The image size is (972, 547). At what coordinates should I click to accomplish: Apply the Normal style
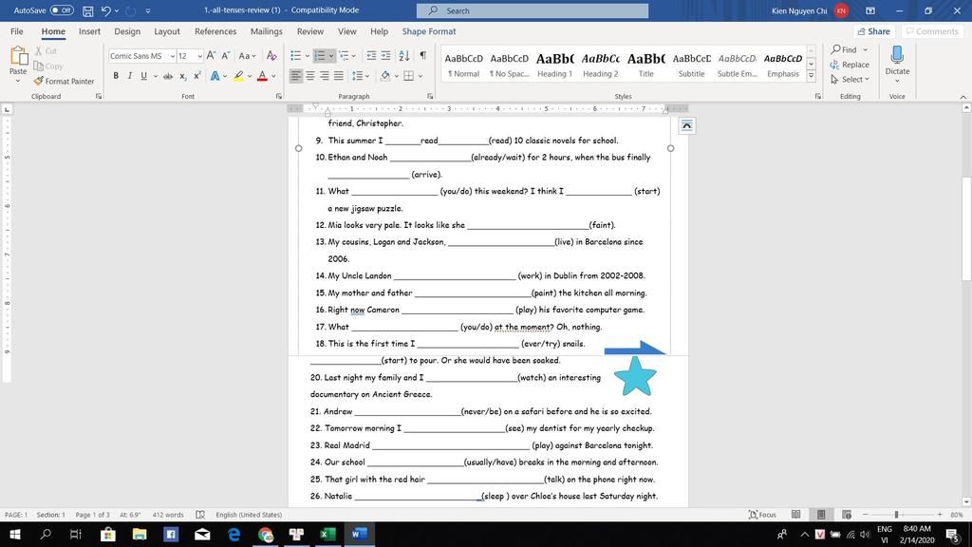(463, 65)
